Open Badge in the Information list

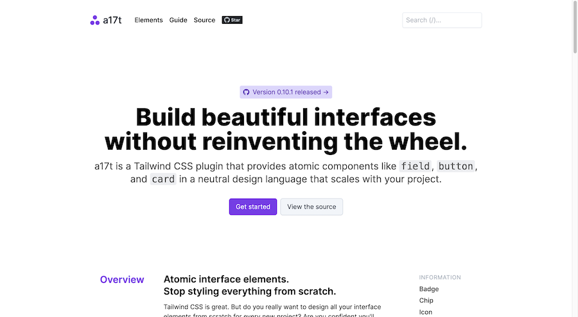point(429,289)
